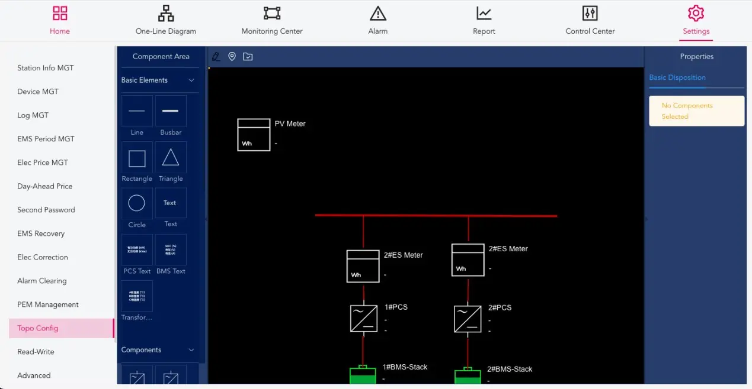The width and height of the screenshot is (752, 389).
Task: Open Day-Ahead Price settings
Action: (45, 186)
